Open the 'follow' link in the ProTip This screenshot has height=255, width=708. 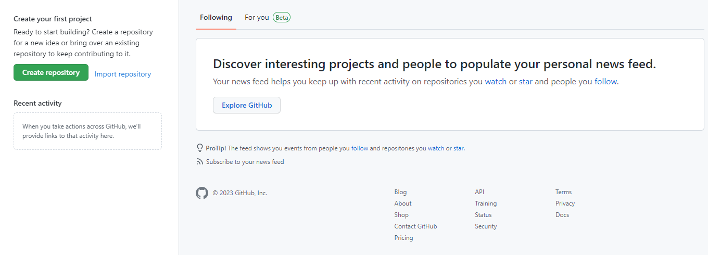pyautogui.click(x=360, y=148)
